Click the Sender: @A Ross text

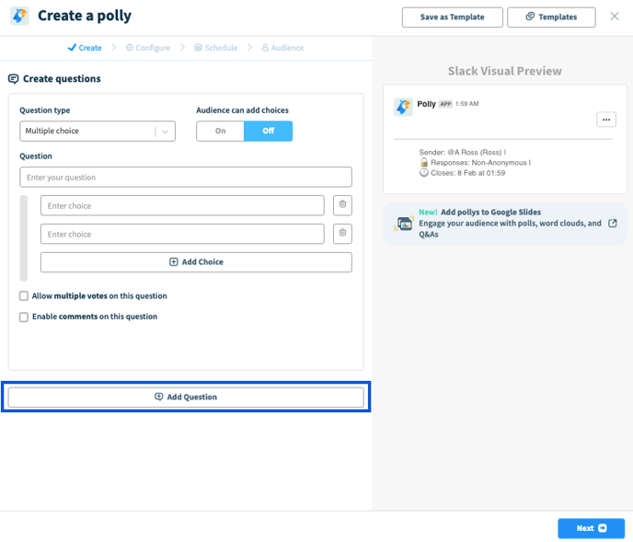[x=460, y=152]
